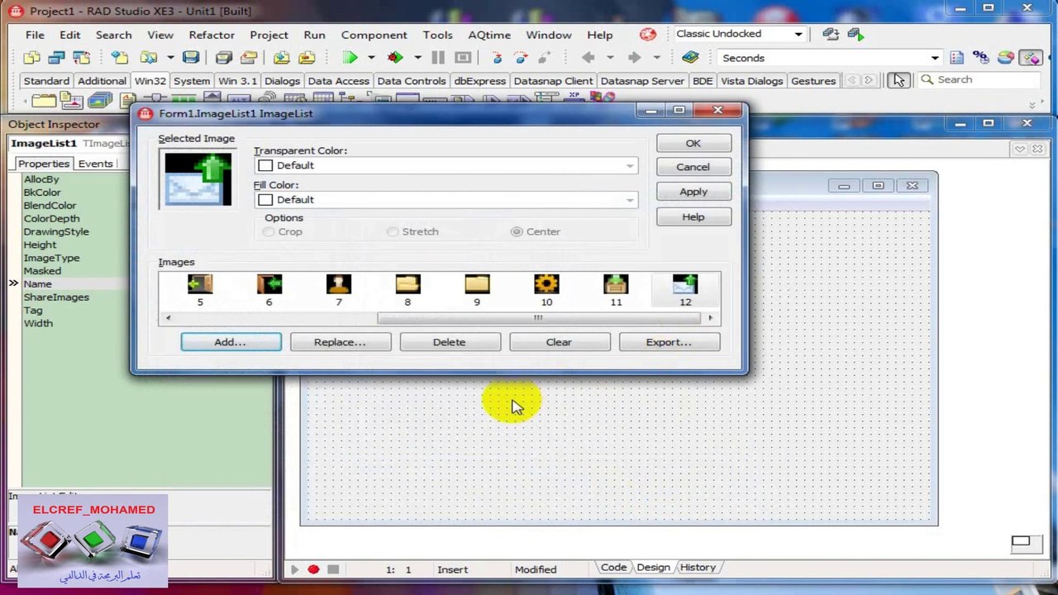Open the Classic Undocked layout dropdown

pyautogui.click(x=798, y=34)
